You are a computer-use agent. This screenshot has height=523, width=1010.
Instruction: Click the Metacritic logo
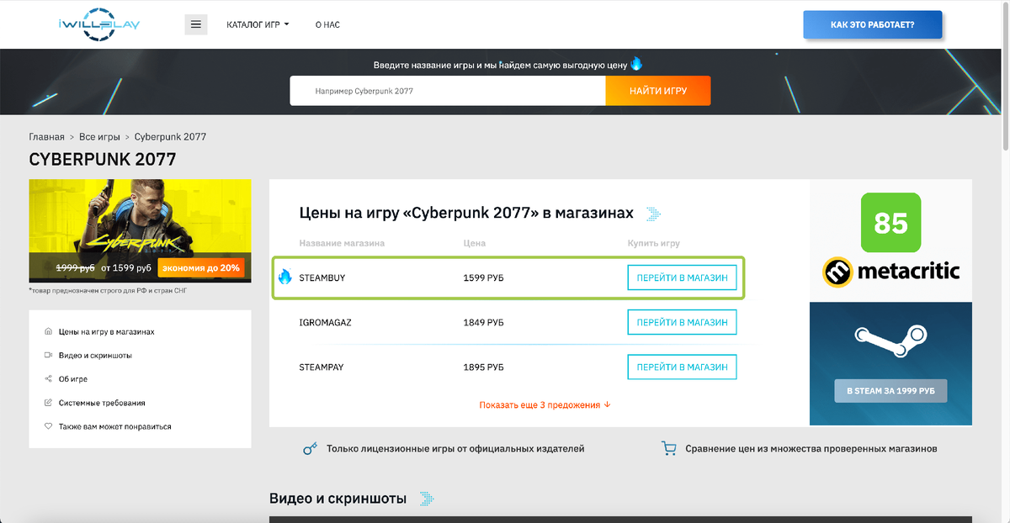(x=891, y=272)
